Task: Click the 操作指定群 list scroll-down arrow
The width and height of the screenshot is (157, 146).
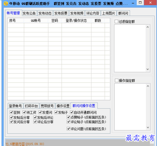Action: (148, 128)
